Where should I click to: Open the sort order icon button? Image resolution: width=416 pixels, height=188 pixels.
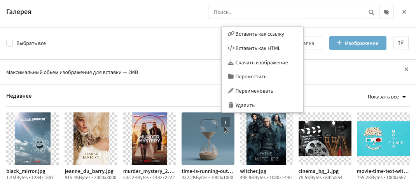coord(401,43)
